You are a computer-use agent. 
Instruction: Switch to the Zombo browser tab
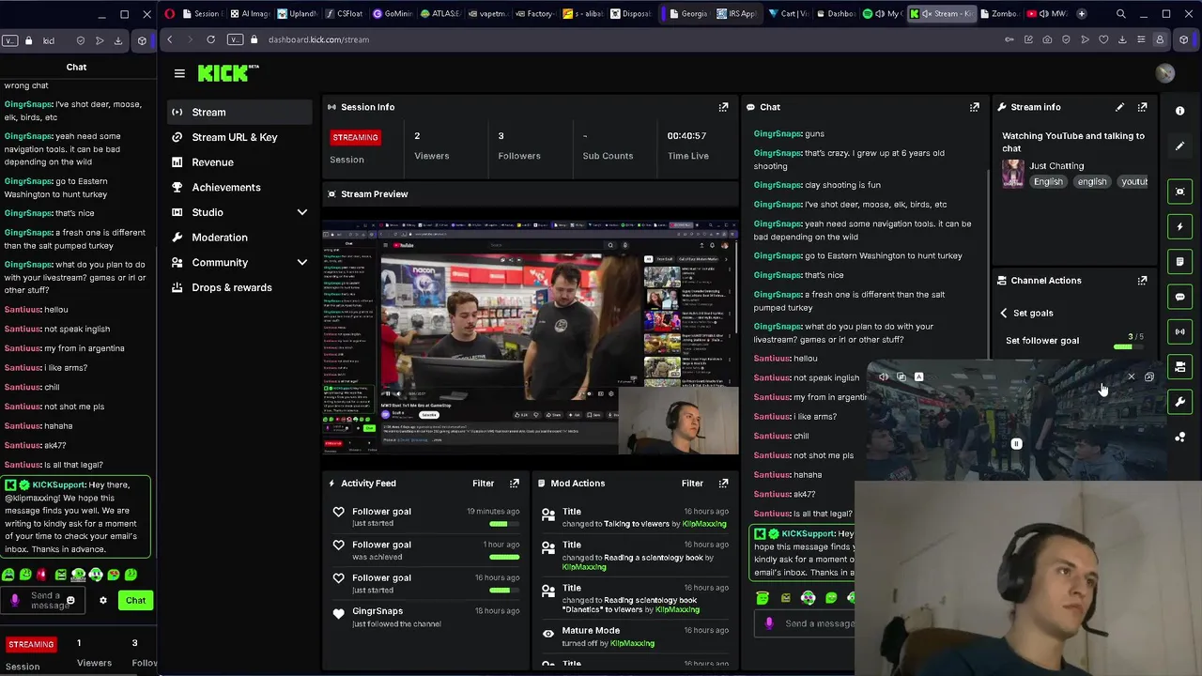coord(998,14)
